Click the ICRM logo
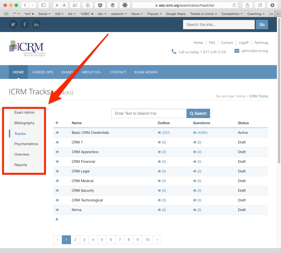This screenshot has height=253, width=281. tap(27, 48)
